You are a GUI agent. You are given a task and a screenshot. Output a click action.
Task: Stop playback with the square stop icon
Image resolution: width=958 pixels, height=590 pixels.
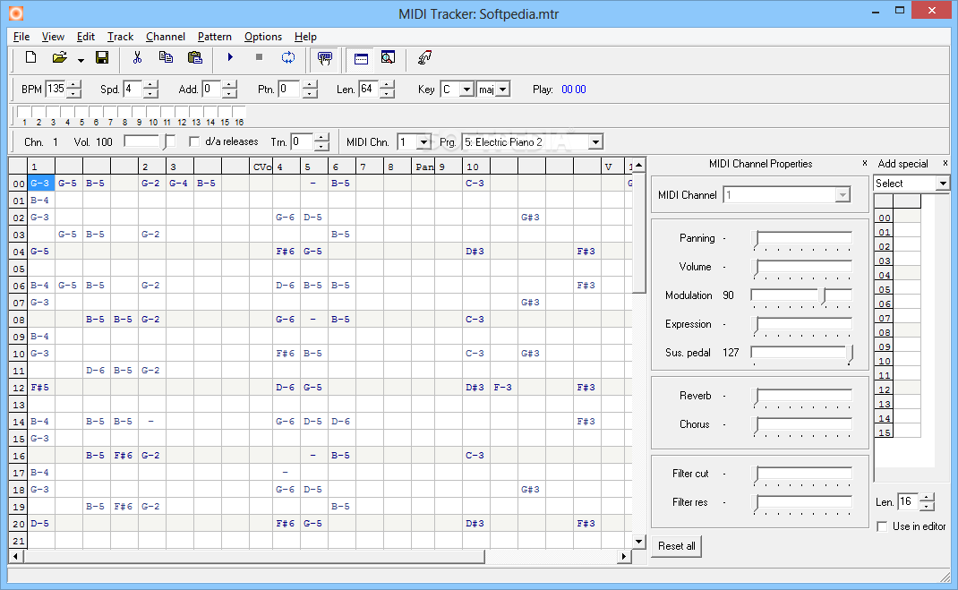pyautogui.click(x=259, y=57)
